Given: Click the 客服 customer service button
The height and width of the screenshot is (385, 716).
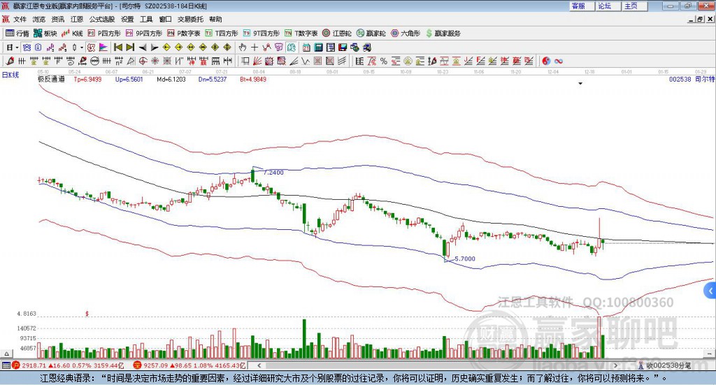Looking at the screenshot, I should coord(578,6).
